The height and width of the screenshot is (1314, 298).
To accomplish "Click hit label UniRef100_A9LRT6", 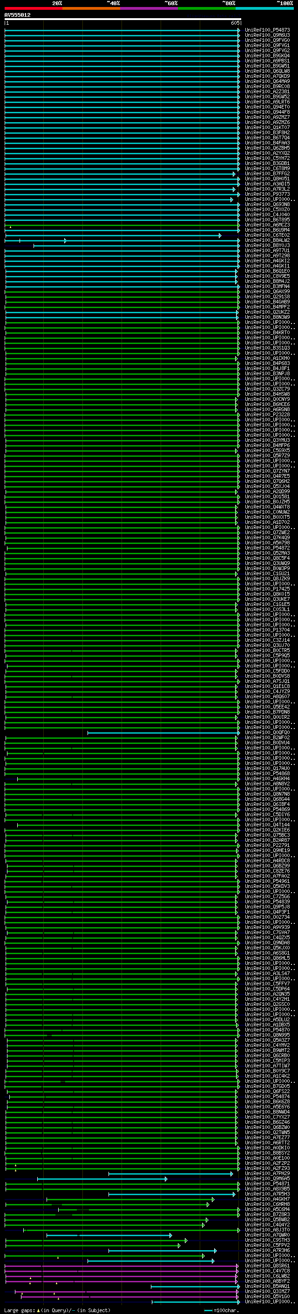I will pyautogui.click(x=267, y=102).
